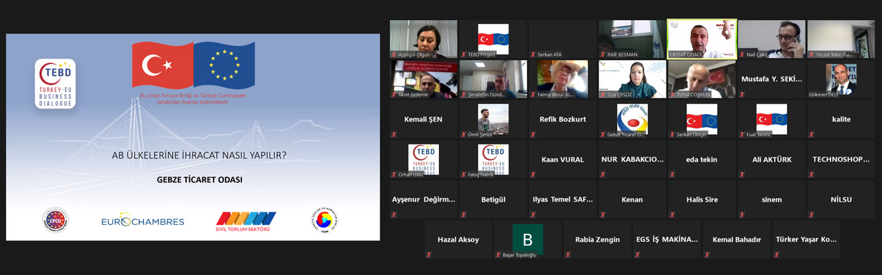Click the muted mic icon beside Serkan ATA's name
The height and width of the screenshot is (275, 882).
(x=533, y=54)
